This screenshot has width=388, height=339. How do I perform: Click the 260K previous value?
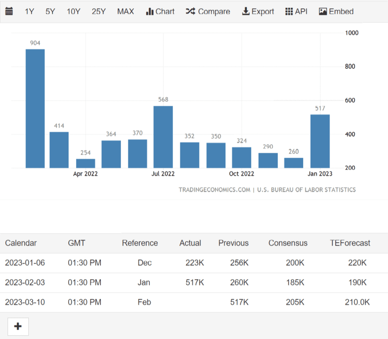tap(239, 282)
